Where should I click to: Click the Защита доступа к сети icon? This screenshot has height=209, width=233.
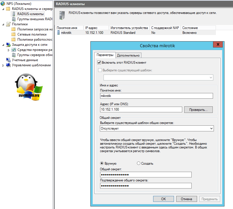[x=8, y=45]
